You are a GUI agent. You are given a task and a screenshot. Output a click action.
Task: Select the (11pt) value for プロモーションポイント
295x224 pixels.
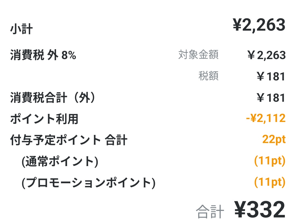pos(270,182)
